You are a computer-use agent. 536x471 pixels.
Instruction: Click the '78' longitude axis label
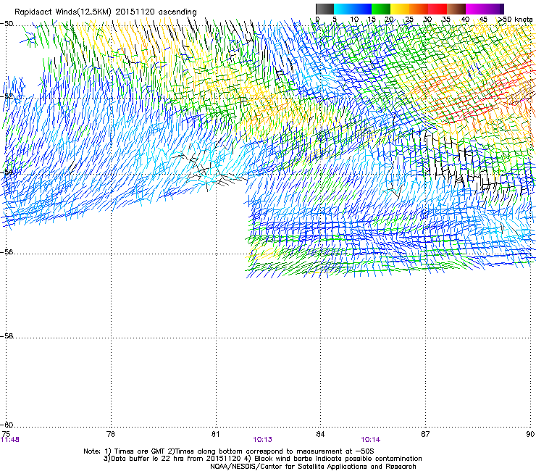[x=111, y=434]
